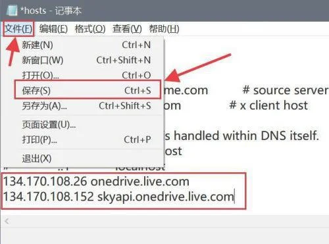Open the 格式(O) menu
This screenshot has width=329, height=244.
point(90,29)
